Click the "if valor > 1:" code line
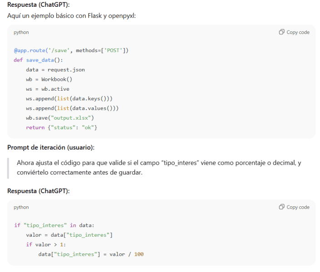Screen dimensions: 320x272 46,244
